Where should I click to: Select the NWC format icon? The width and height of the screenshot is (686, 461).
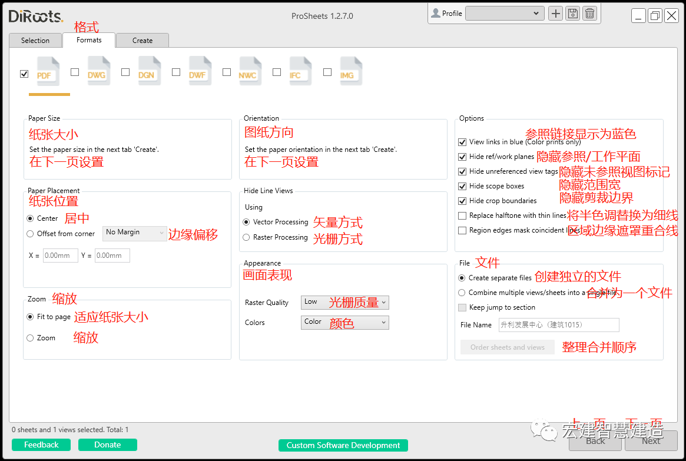pyautogui.click(x=250, y=71)
